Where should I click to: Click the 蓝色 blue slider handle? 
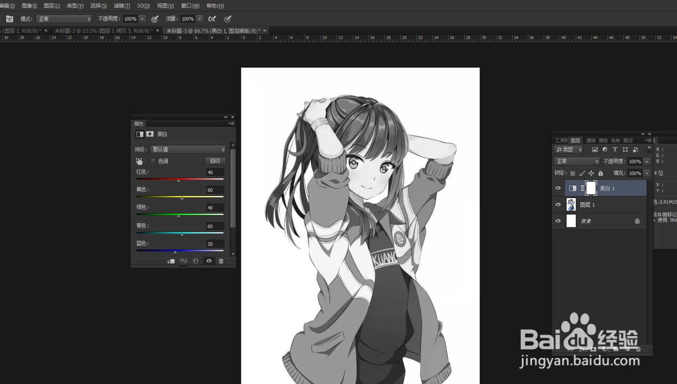pyautogui.click(x=175, y=252)
